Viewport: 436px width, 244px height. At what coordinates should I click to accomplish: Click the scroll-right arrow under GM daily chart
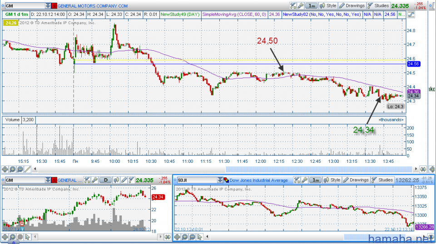coord(160,237)
